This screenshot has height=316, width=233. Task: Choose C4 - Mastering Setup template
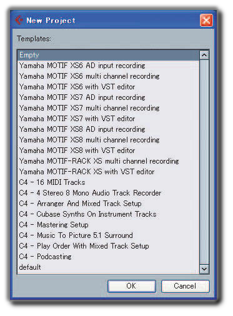pyautogui.click(x=108, y=225)
